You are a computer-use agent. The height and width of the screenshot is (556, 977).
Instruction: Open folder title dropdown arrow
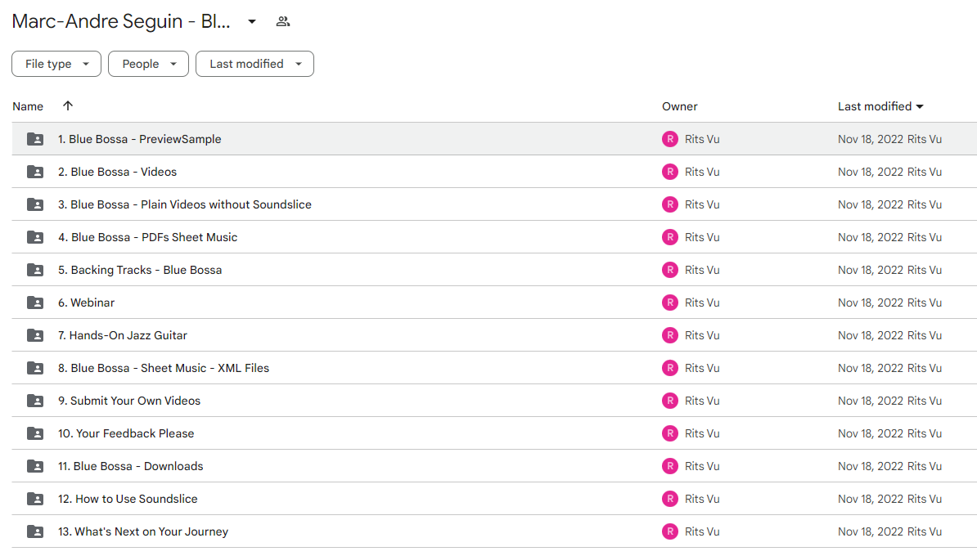252,22
